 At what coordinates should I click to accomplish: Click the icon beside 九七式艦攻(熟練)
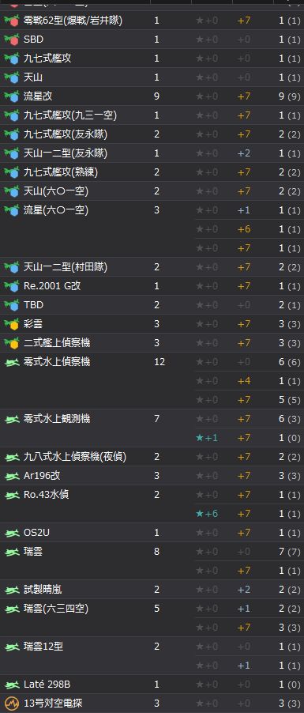pos(11,172)
